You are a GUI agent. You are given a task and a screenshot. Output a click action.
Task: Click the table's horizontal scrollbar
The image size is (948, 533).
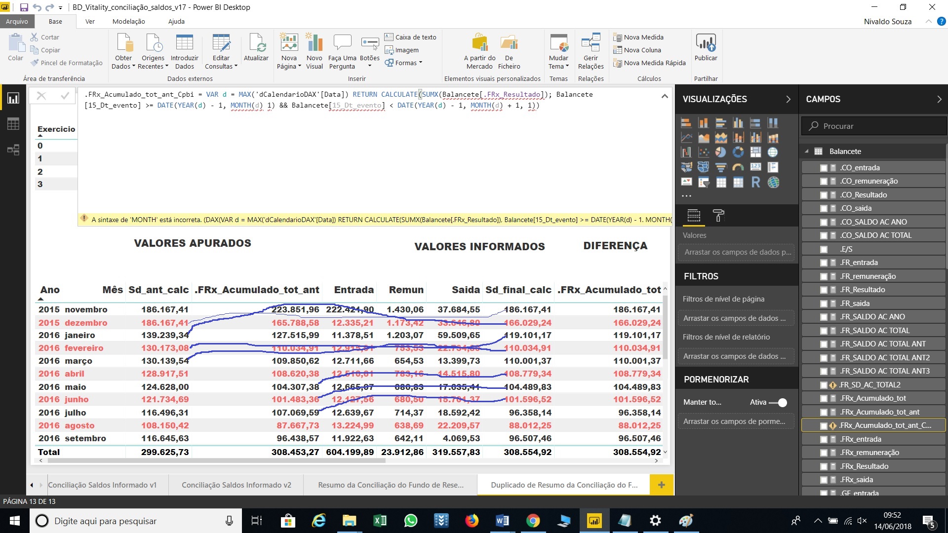coord(216,460)
